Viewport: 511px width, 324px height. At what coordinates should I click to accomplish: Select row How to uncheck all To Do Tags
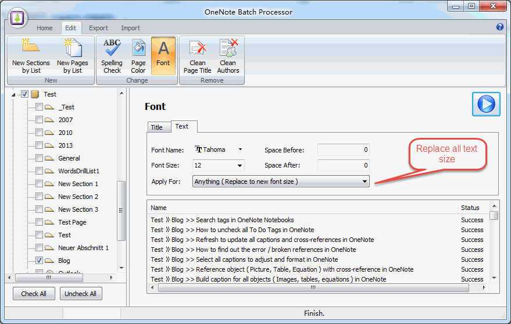[319, 230]
